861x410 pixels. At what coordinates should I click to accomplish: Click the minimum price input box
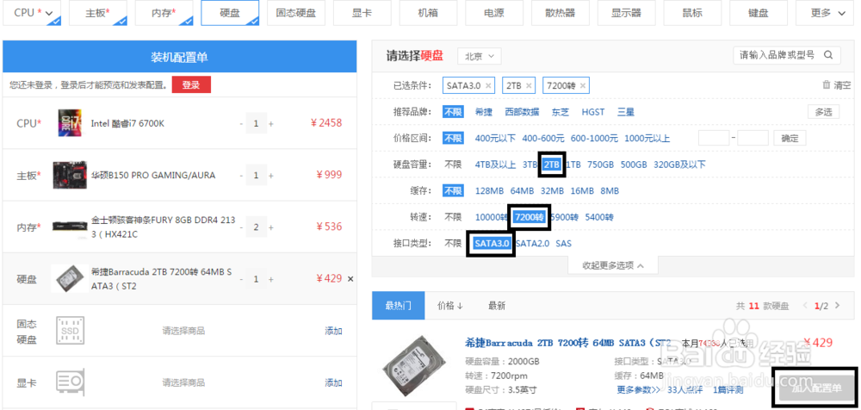click(x=713, y=138)
